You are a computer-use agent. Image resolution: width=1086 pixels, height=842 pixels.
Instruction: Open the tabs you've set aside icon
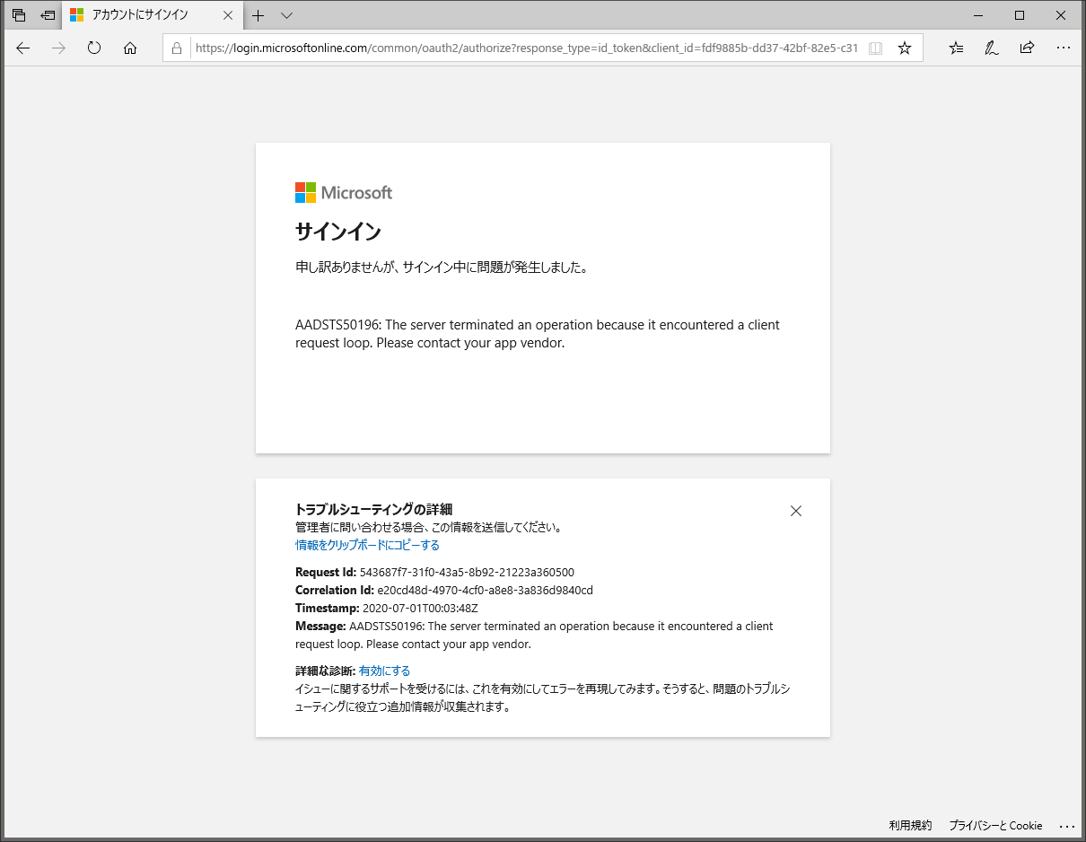click(19, 15)
